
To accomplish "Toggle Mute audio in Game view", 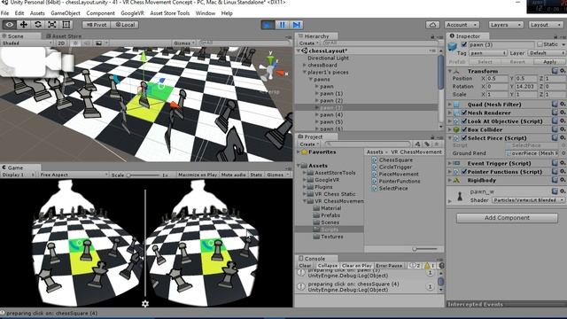I will (x=234, y=175).
